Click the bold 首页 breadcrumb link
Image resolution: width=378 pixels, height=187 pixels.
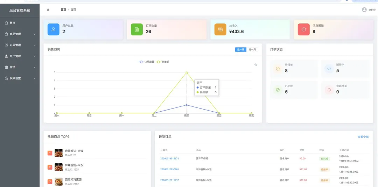pos(63,10)
